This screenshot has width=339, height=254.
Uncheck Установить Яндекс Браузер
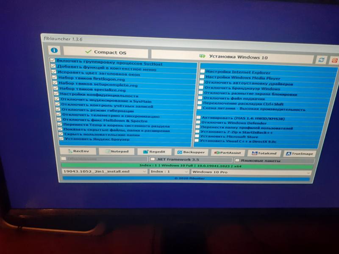[x=61, y=138]
